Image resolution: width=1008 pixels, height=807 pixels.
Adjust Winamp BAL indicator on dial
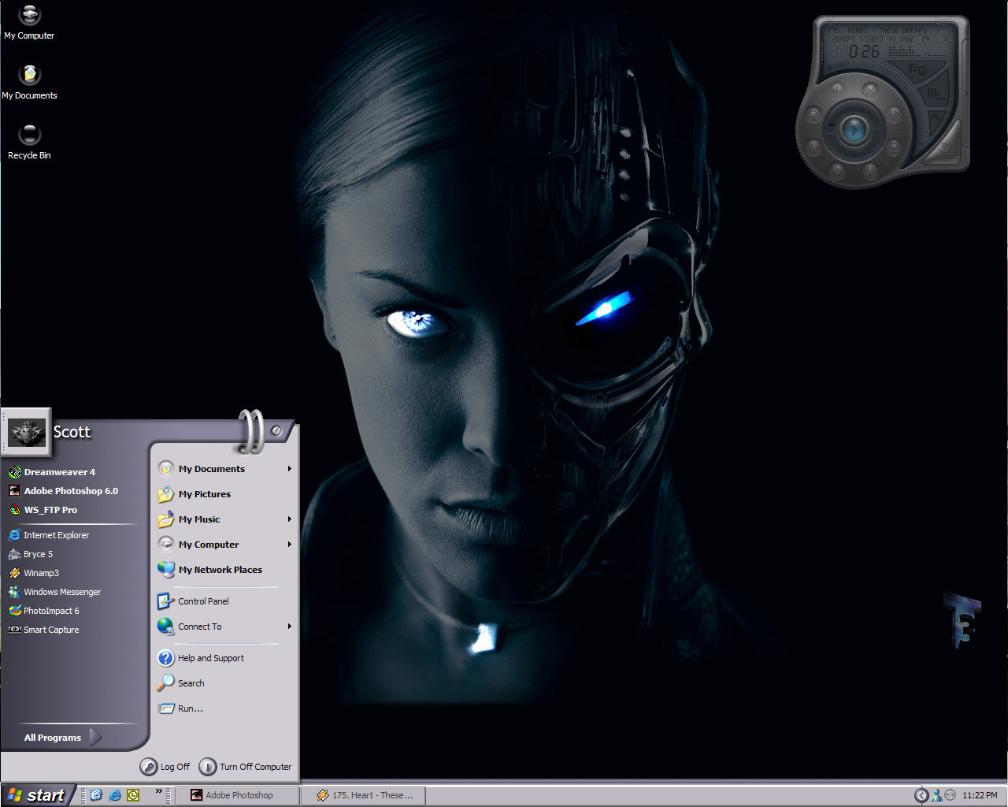[x=877, y=132]
